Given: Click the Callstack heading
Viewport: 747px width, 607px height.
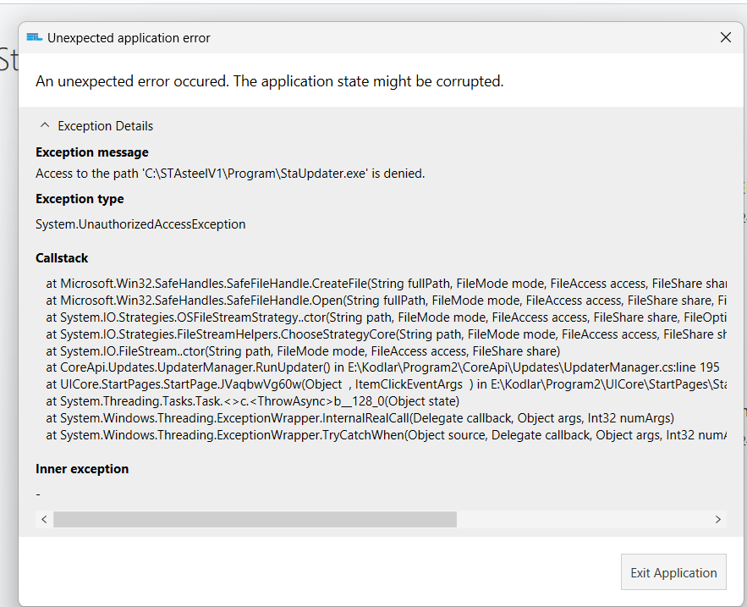Looking at the screenshot, I should pos(62,258).
